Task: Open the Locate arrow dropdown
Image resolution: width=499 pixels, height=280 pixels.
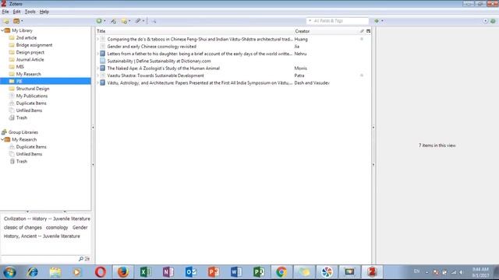Action: click(382, 21)
